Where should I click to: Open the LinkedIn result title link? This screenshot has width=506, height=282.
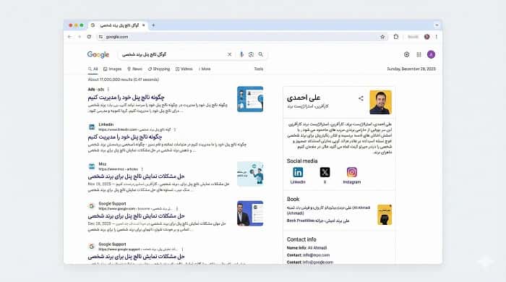tap(125, 137)
